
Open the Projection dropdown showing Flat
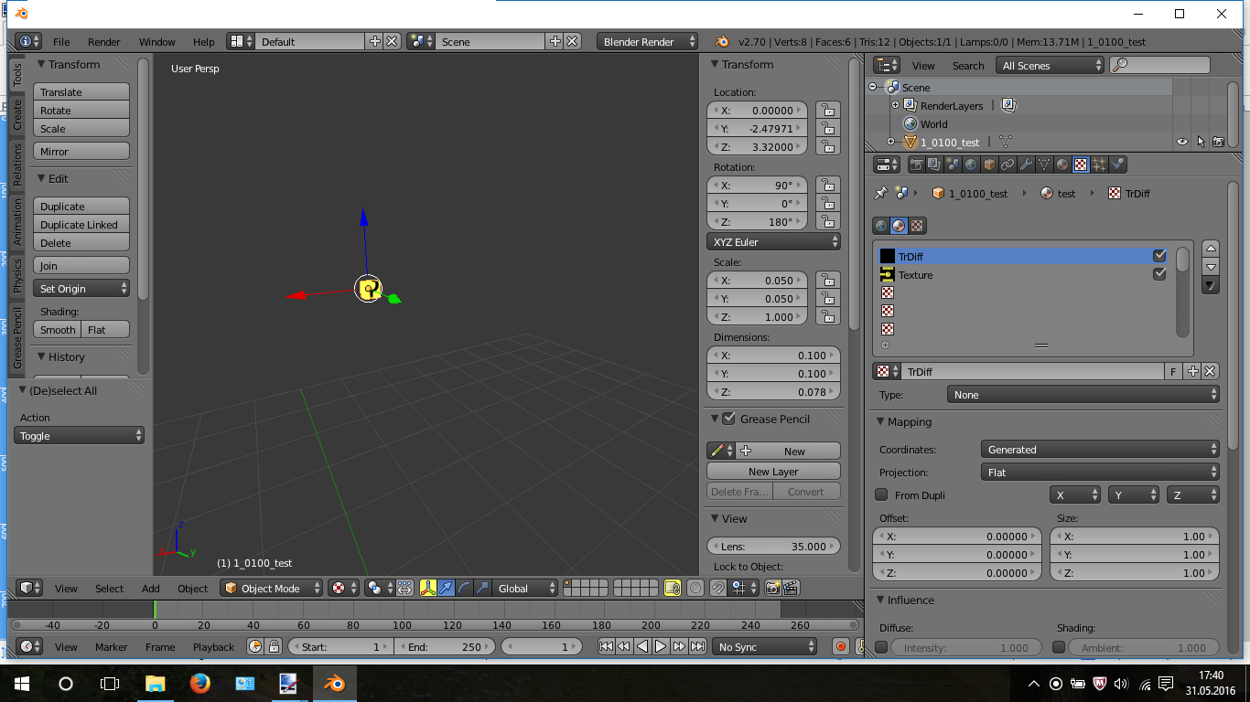[1100, 473]
